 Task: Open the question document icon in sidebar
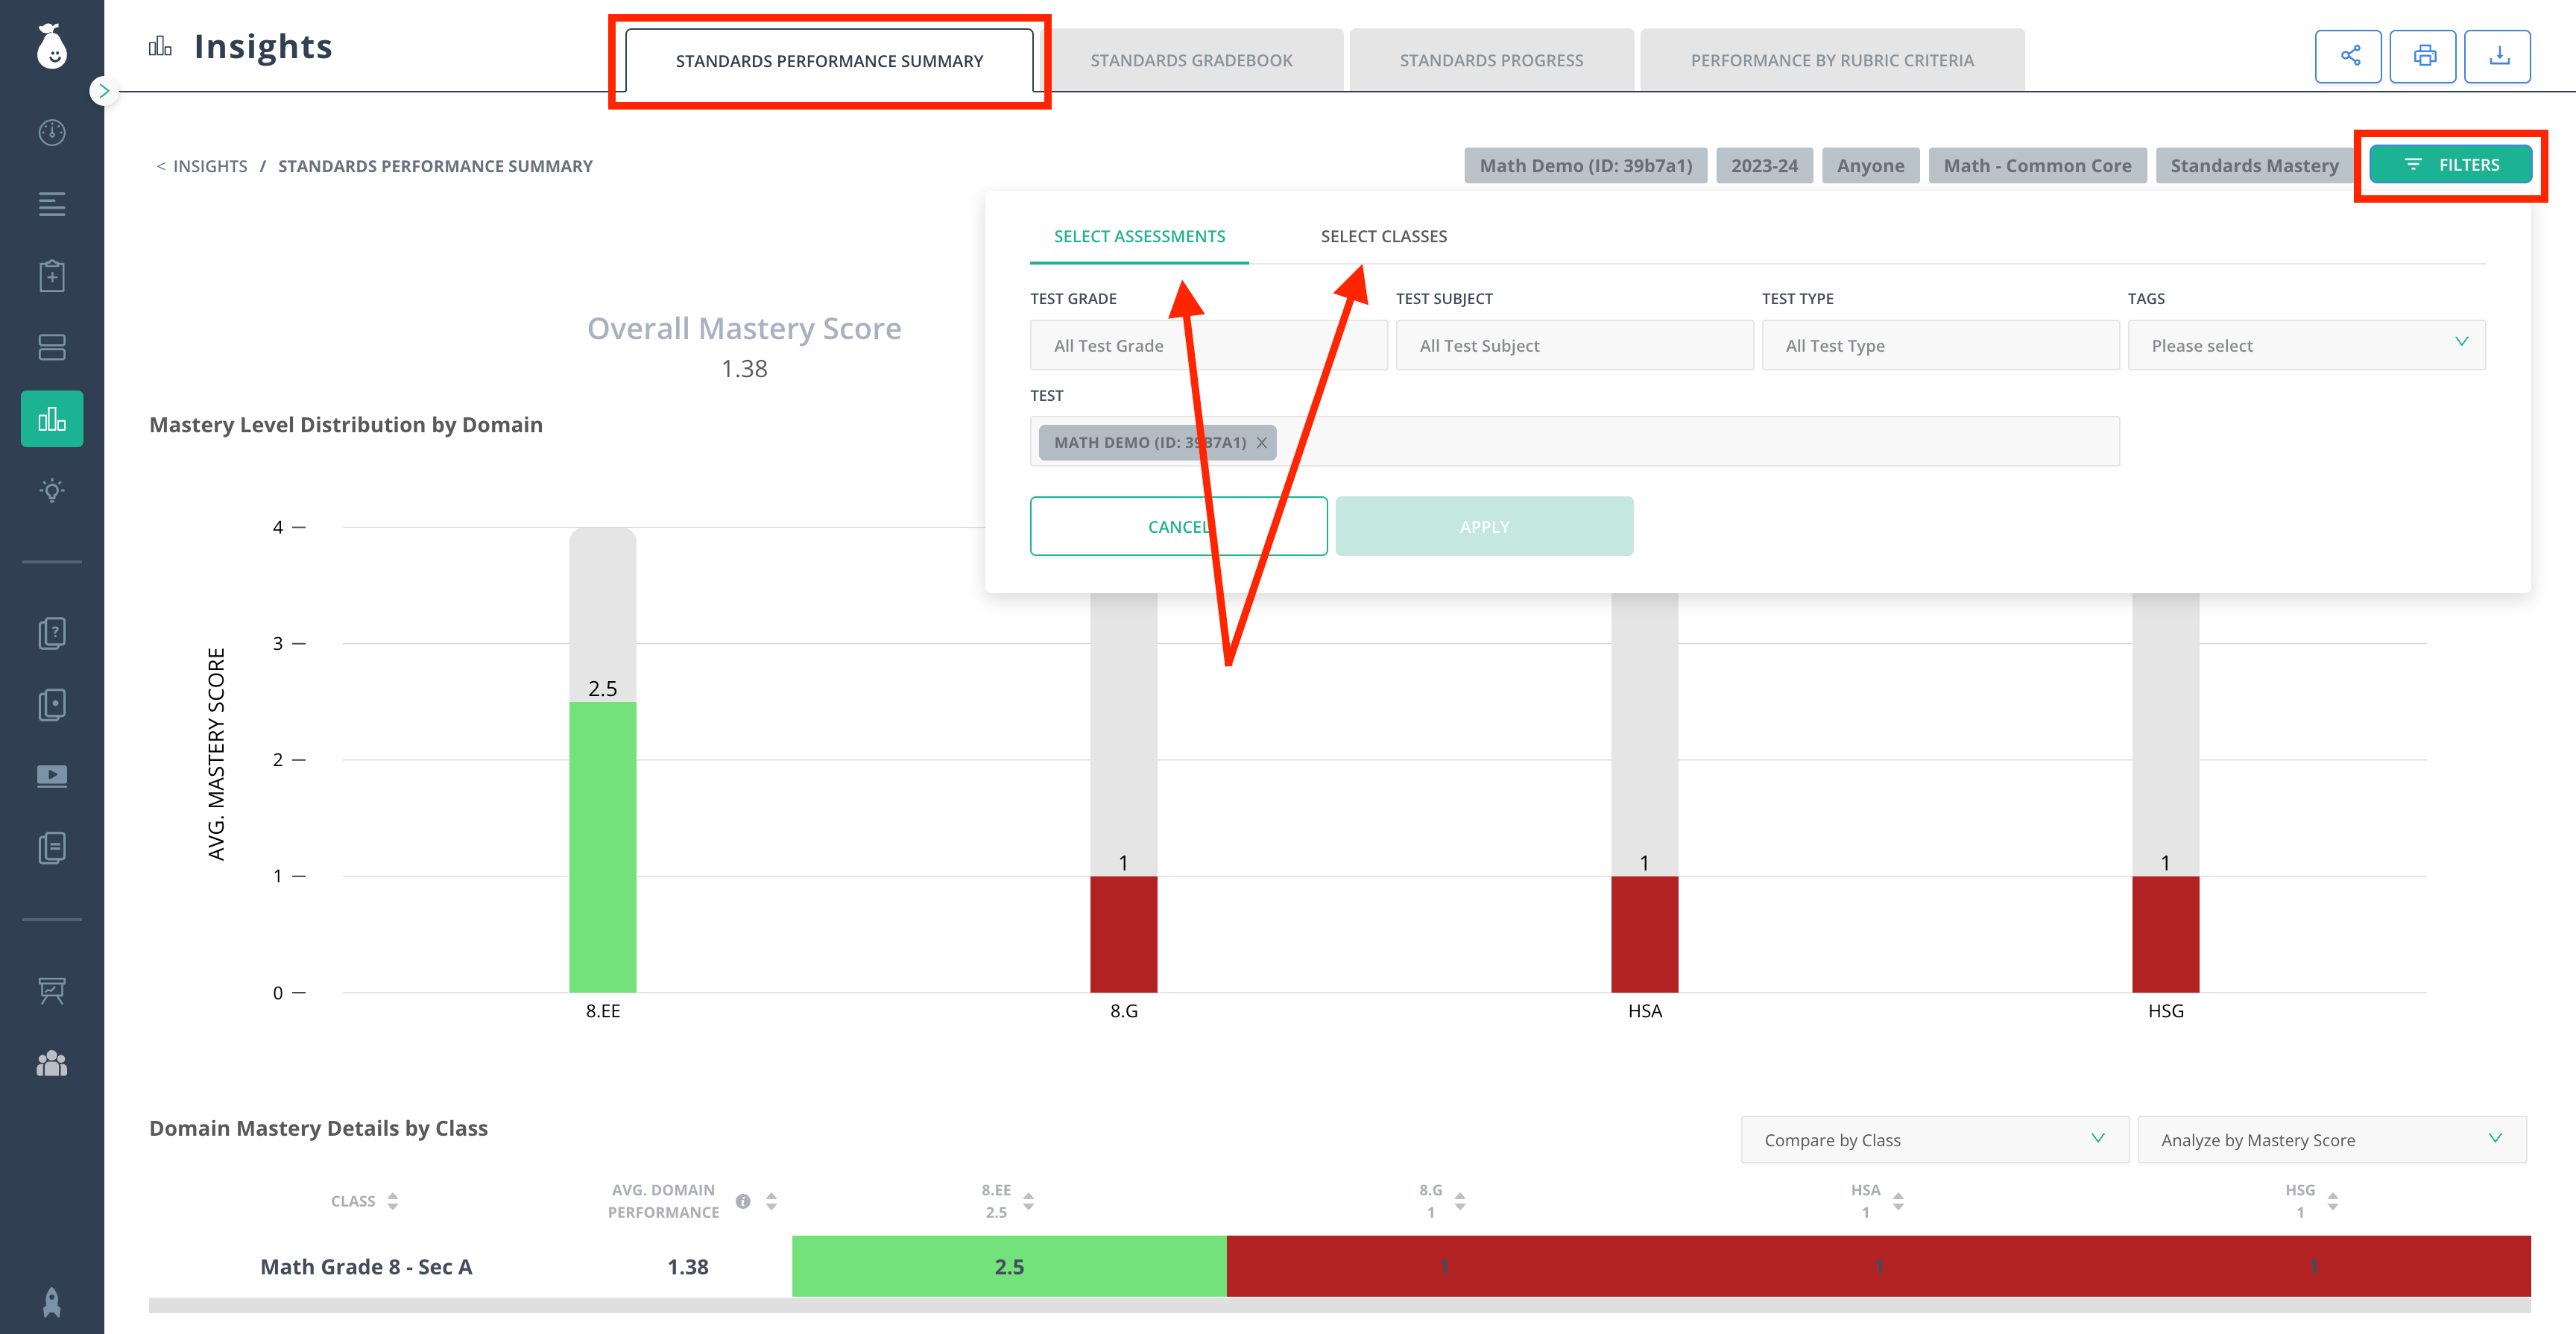52,633
